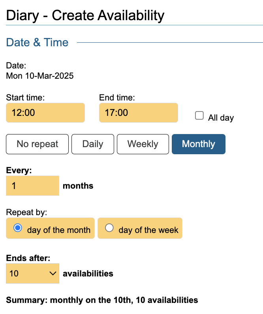
Task: Choose the Weekly repeat button
Action: pyautogui.click(x=143, y=144)
